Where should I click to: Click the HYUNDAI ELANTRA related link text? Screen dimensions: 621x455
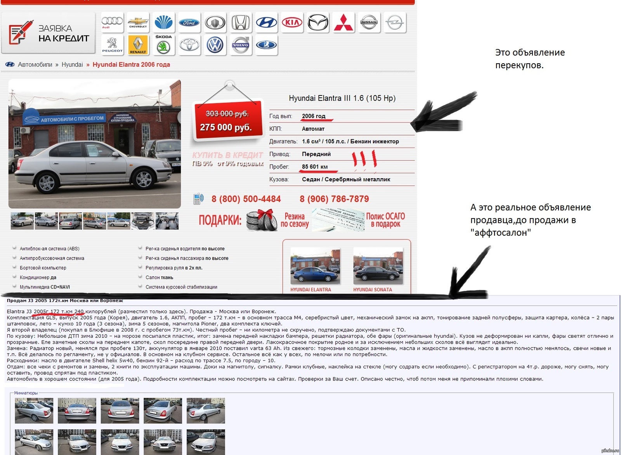click(x=311, y=290)
